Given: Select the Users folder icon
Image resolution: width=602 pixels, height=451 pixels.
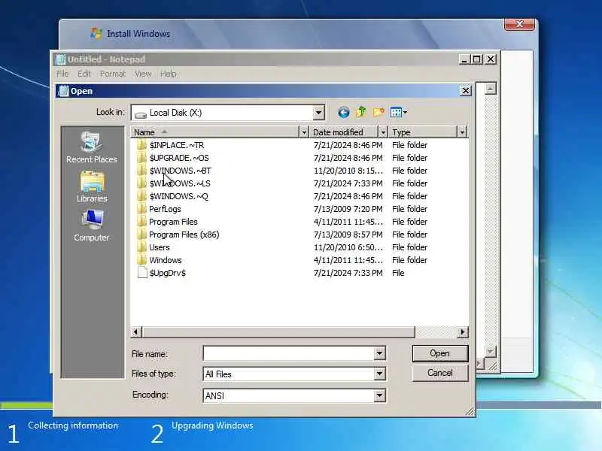Looking at the screenshot, I should click(141, 247).
